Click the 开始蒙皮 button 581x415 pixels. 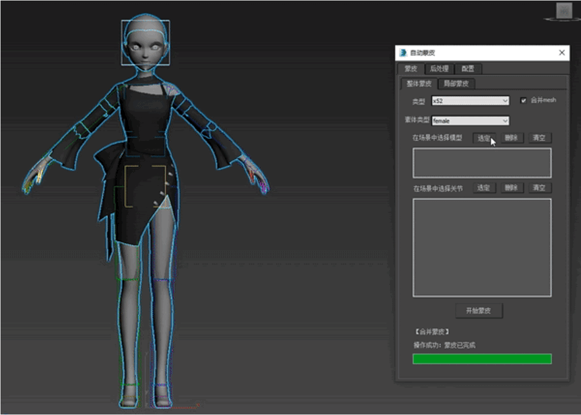tap(478, 311)
